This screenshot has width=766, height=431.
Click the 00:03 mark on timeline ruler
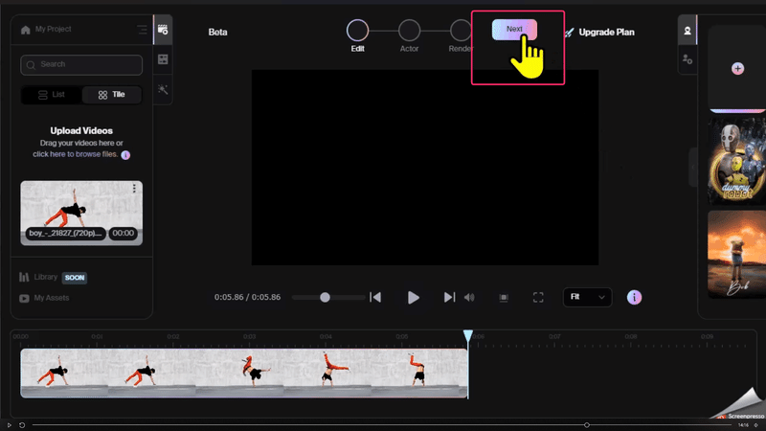tap(249, 337)
